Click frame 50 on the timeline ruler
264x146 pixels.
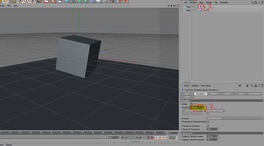pos(82,133)
